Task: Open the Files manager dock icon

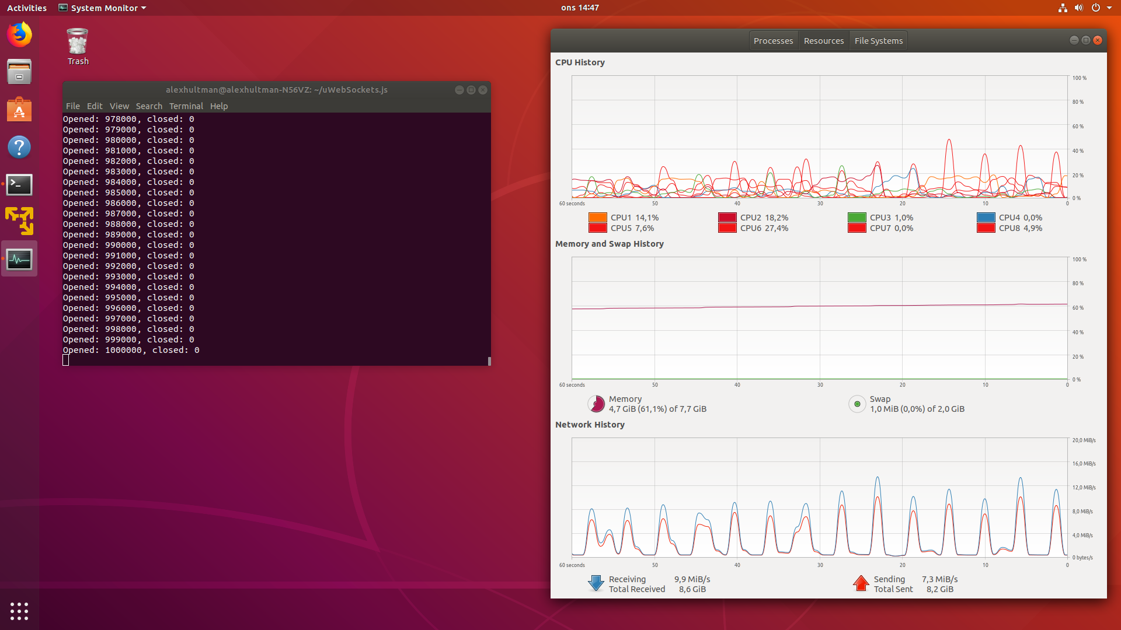Action: tap(19, 72)
